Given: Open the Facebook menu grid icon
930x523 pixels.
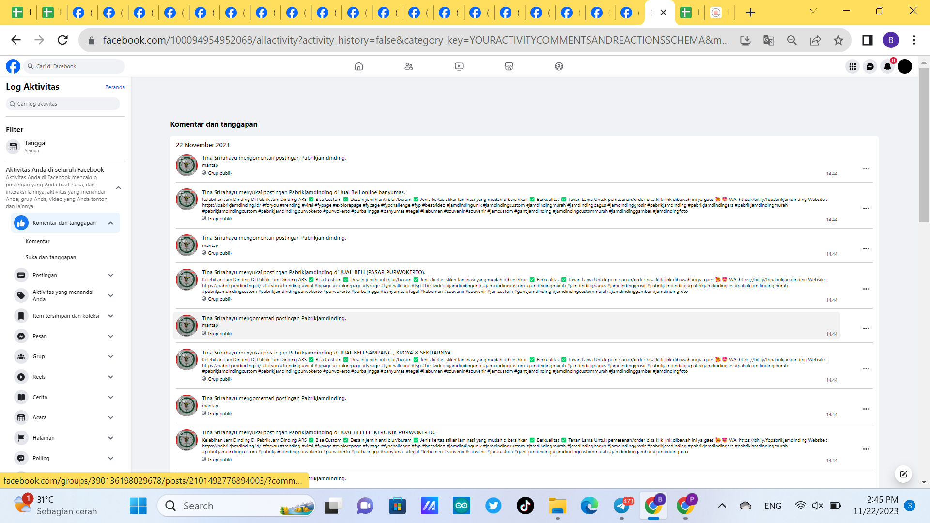Looking at the screenshot, I should (x=852, y=66).
